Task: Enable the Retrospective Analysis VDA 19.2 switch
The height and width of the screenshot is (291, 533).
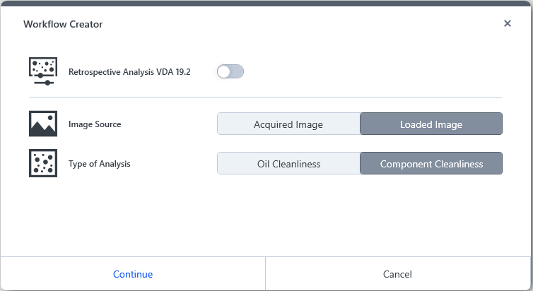Action: tap(230, 71)
